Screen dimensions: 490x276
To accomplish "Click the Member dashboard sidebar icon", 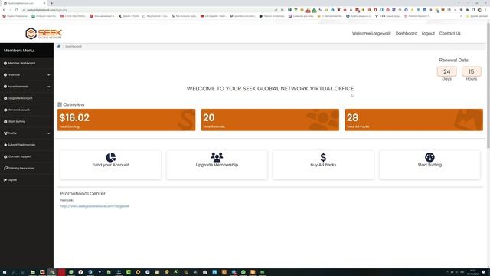I will [5, 63].
